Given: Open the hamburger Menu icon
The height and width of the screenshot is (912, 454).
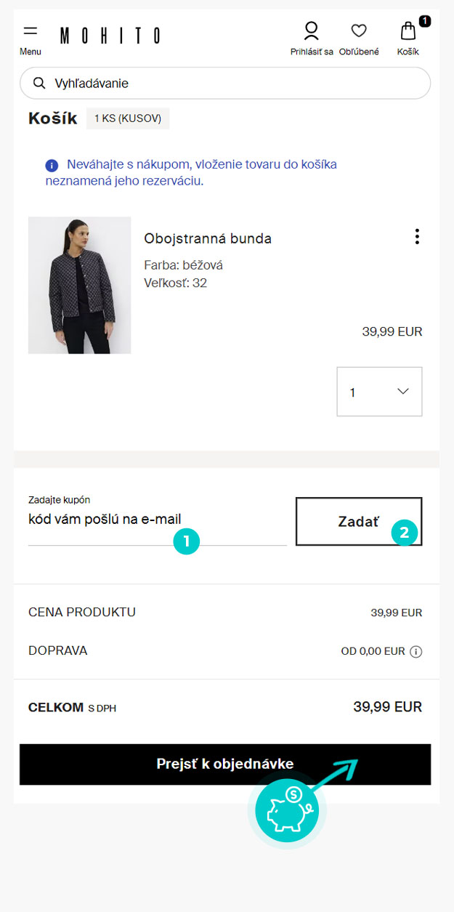Looking at the screenshot, I should [31, 31].
